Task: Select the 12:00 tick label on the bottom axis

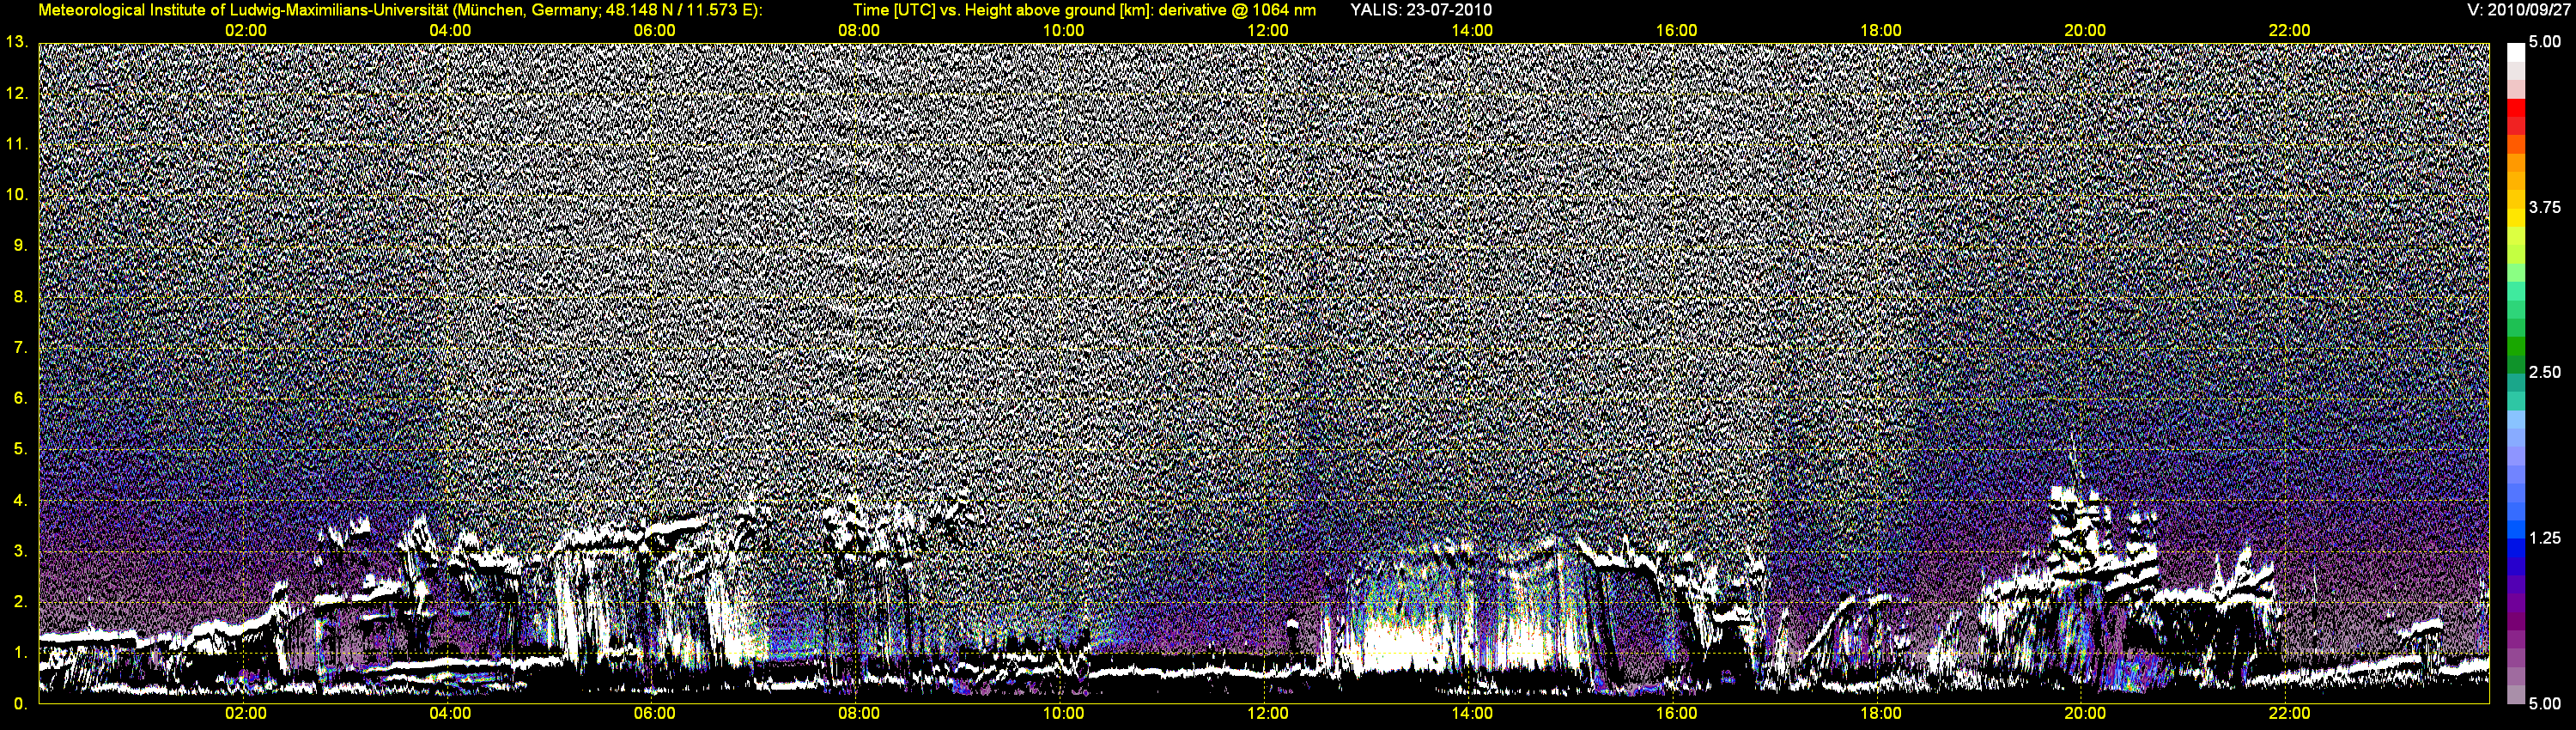Action: [1268, 714]
